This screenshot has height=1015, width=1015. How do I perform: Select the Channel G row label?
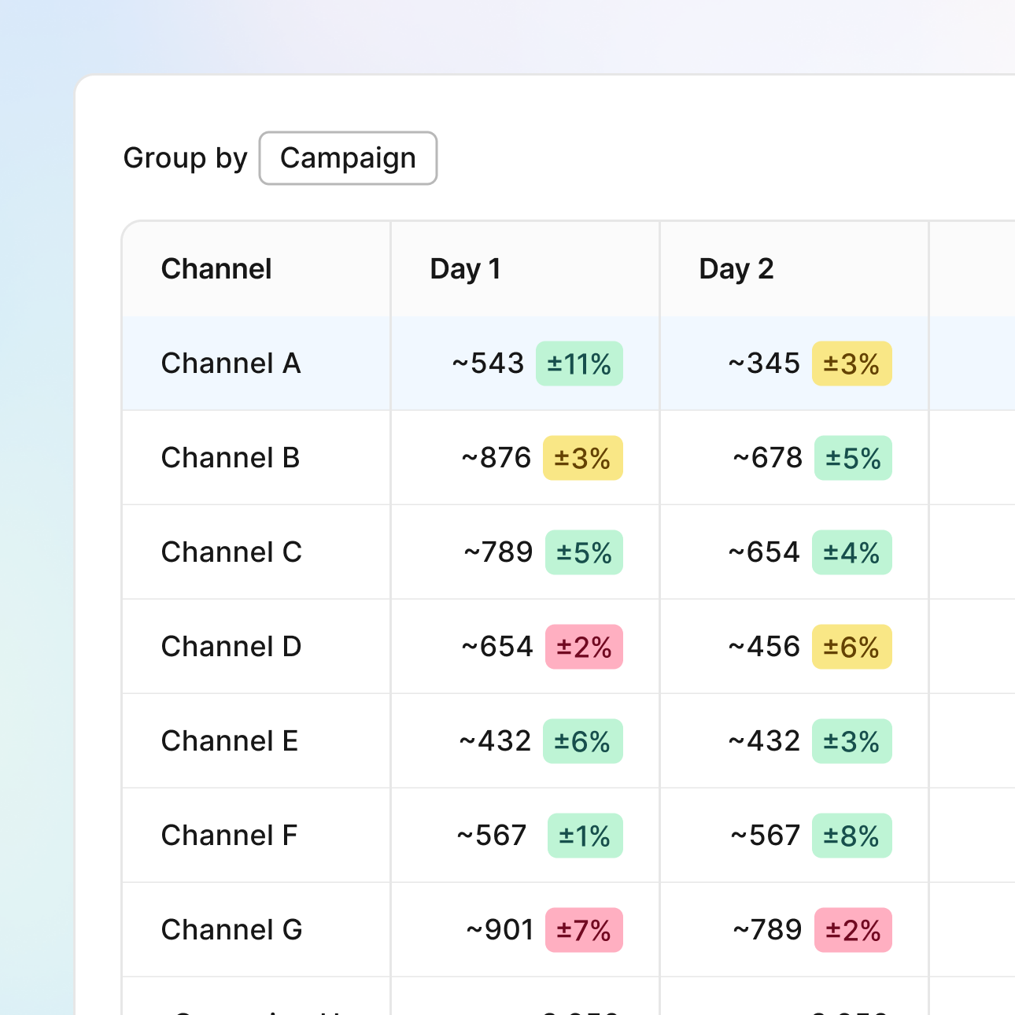coord(231,930)
